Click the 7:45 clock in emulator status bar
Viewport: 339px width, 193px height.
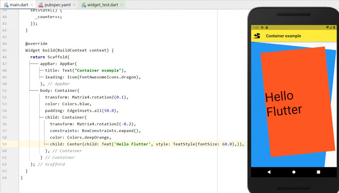[x=256, y=27]
